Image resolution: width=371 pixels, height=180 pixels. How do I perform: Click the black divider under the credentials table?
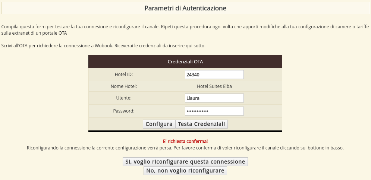pyautogui.click(x=185, y=131)
